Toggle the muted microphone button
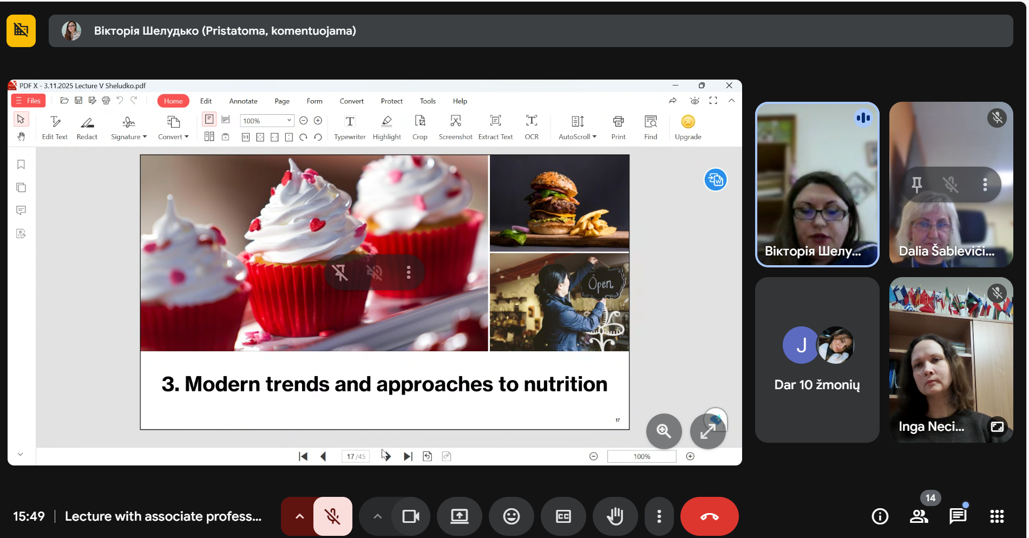Image resolution: width=1029 pixels, height=538 pixels. 332,516
